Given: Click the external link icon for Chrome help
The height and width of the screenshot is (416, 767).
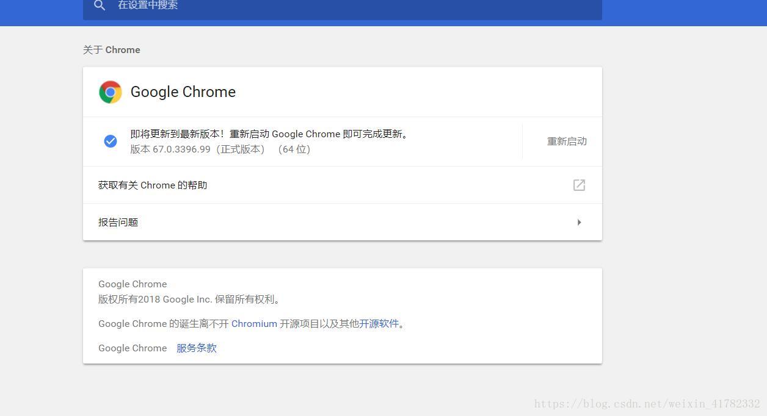Looking at the screenshot, I should click(579, 185).
